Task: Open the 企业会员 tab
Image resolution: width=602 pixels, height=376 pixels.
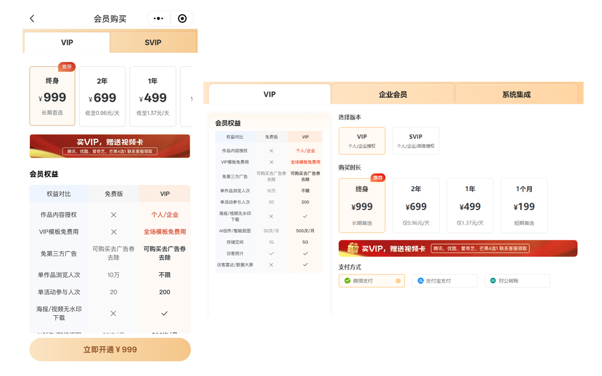Action: 393,95
